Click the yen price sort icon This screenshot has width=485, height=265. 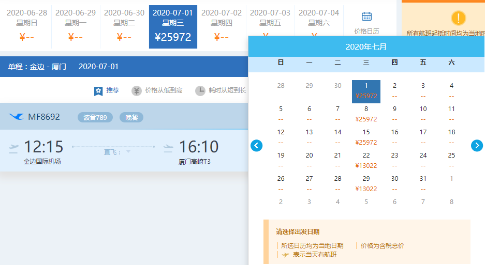click(x=137, y=91)
